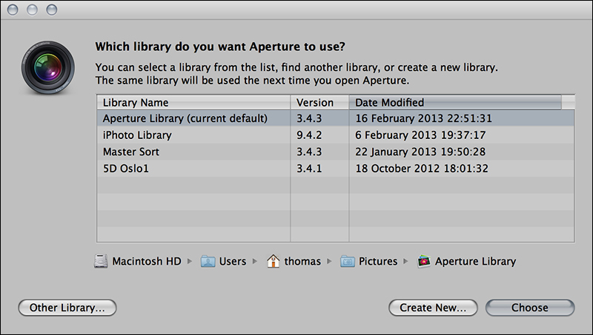
Task: Click version 9.4.2 cell
Action: pos(309,135)
